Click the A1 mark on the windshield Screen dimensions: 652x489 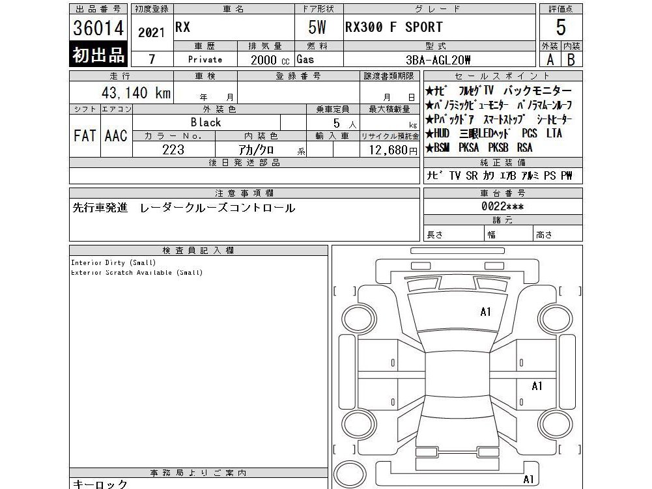point(485,312)
